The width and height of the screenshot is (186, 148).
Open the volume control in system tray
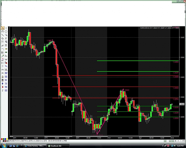point(175,146)
